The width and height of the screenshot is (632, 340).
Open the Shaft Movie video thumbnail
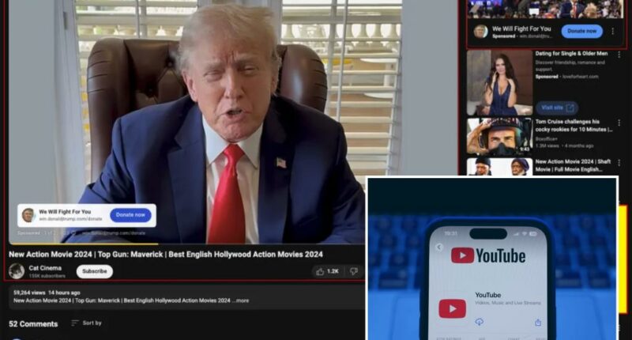500,167
